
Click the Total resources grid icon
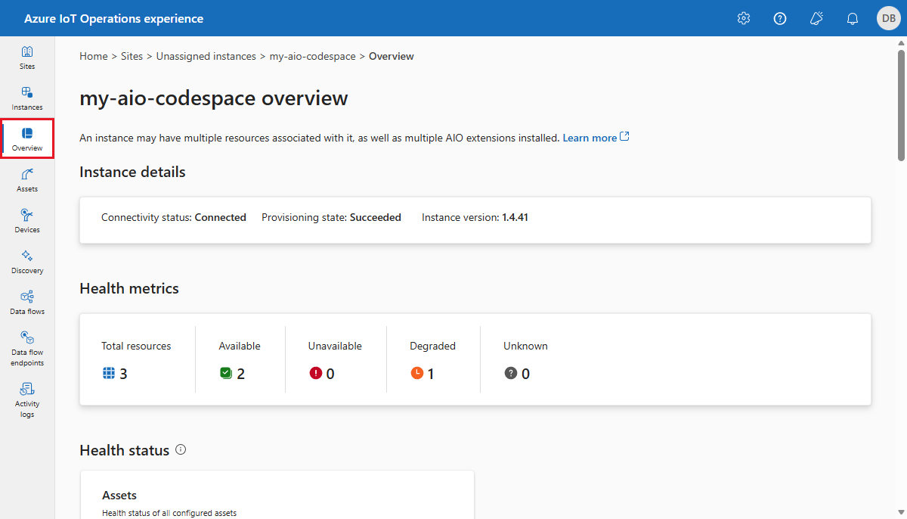click(x=108, y=373)
